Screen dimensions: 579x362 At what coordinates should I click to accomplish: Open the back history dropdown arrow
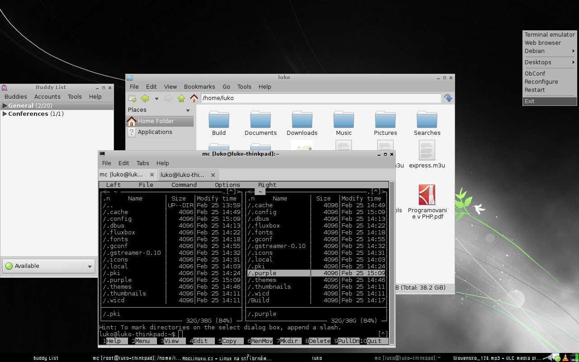click(x=157, y=99)
